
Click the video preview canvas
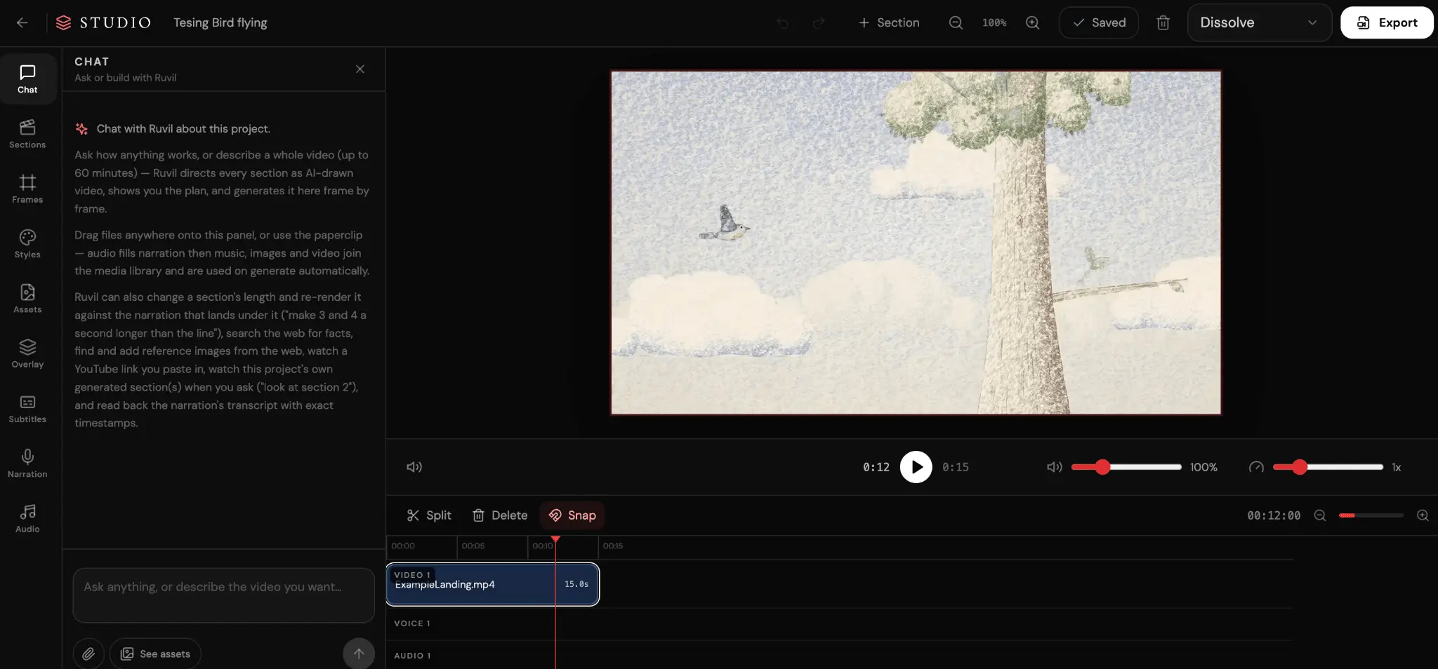coord(916,243)
